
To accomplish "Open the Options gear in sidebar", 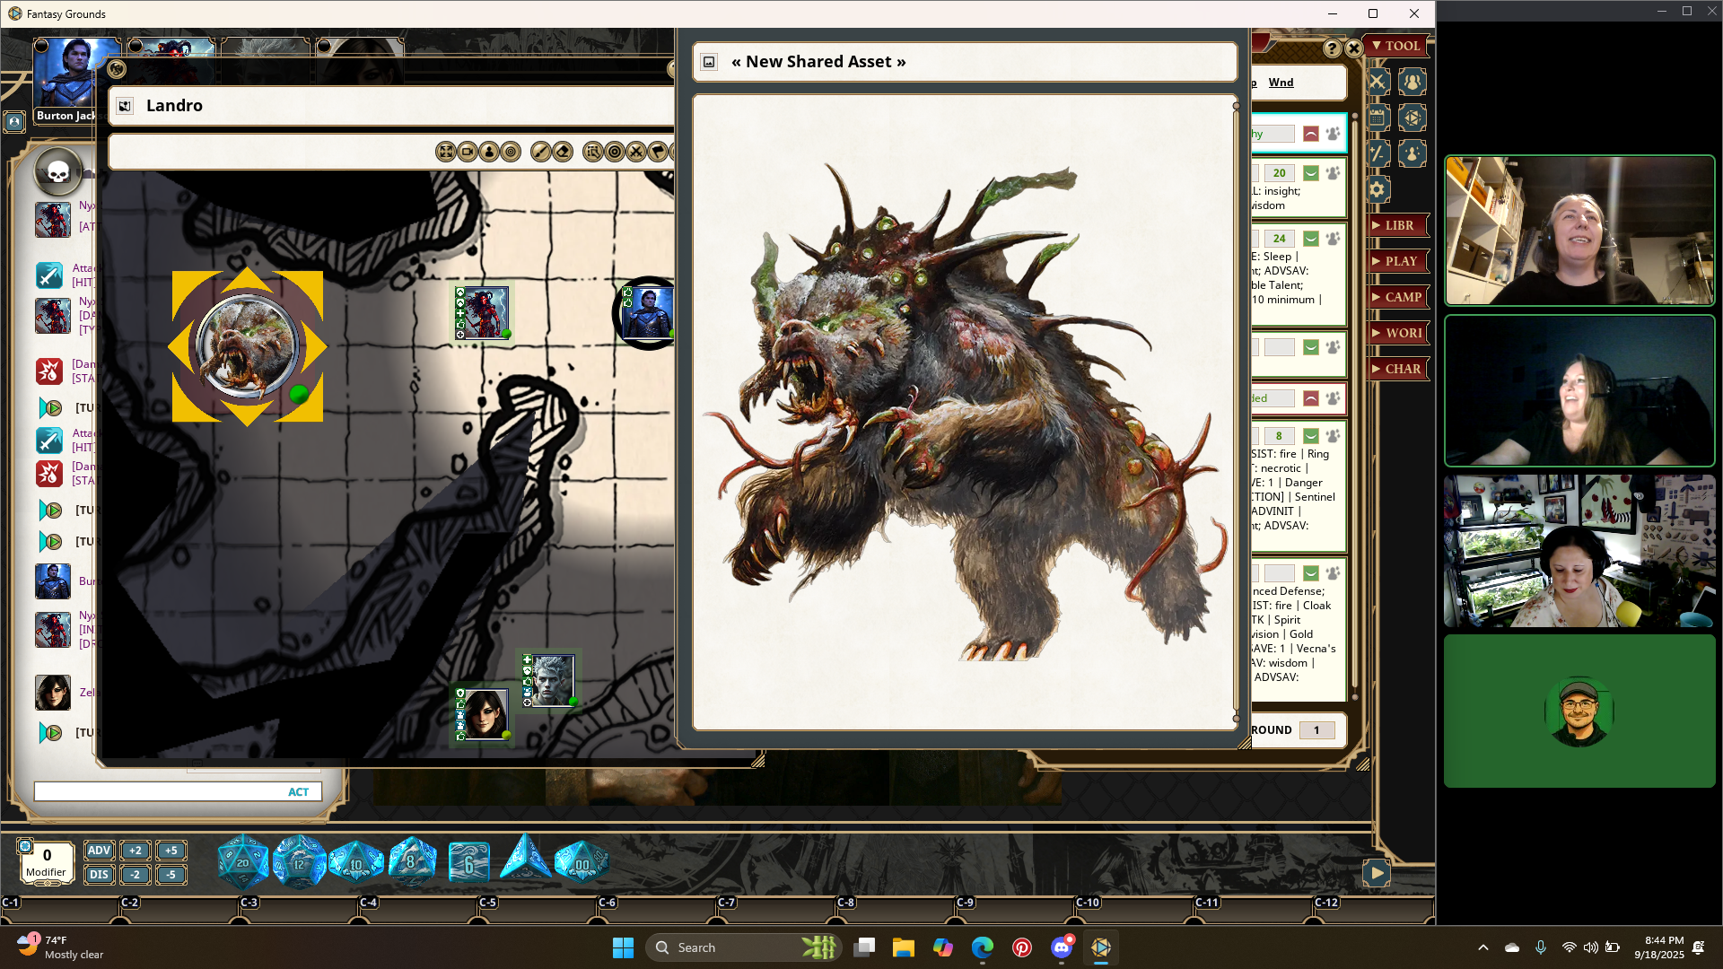I will pyautogui.click(x=1378, y=189).
